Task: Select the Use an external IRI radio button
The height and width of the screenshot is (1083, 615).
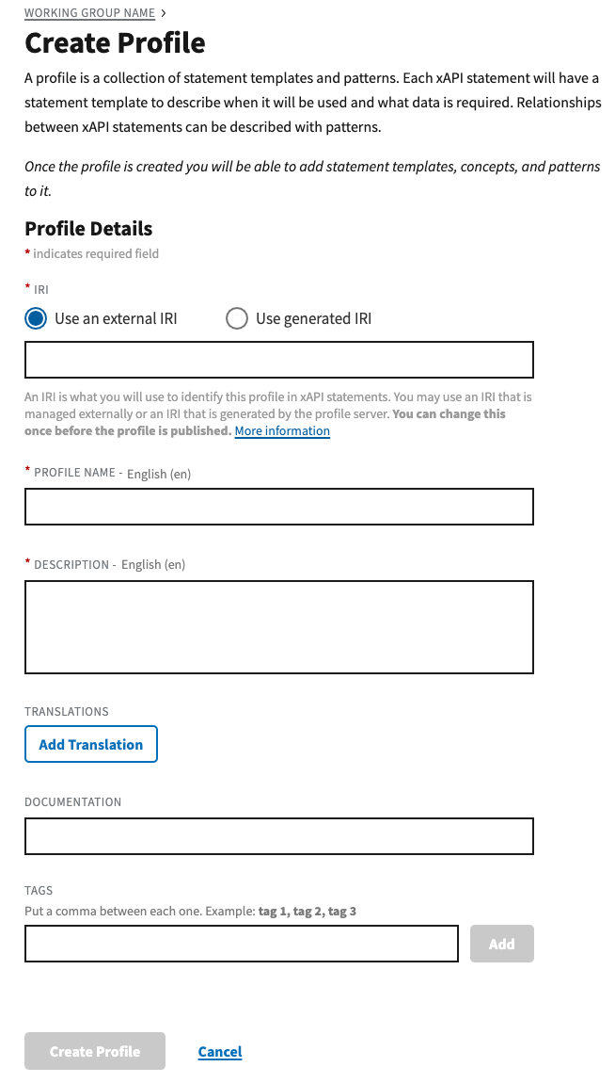Action: 36,318
